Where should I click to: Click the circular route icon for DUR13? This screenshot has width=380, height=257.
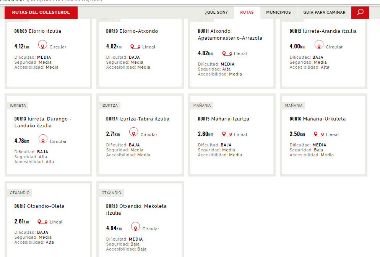point(43,140)
